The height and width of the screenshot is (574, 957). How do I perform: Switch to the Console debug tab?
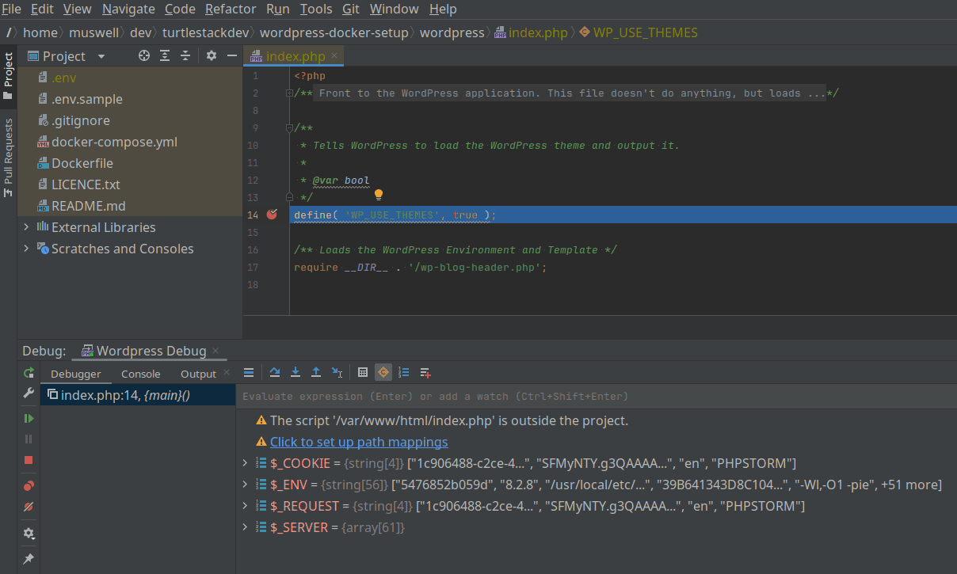point(141,374)
